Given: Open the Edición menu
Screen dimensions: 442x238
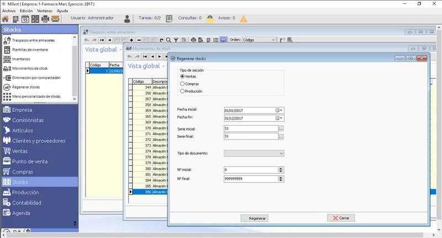Looking at the screenshot, I should click(x=26, y=11).
